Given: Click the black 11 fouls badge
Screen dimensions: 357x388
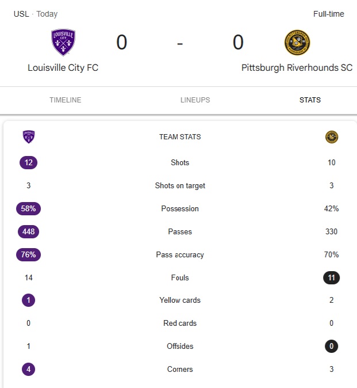Looking at the screenshot, I should click(331, 277).
